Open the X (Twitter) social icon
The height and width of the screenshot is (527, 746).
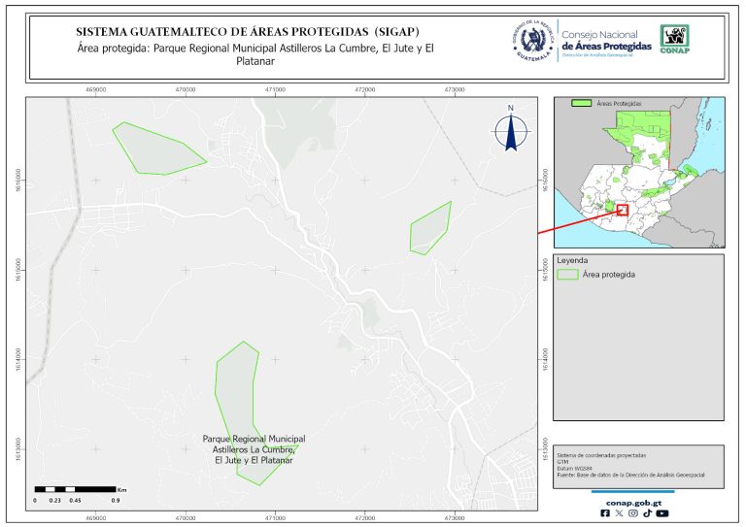(620, 513)
